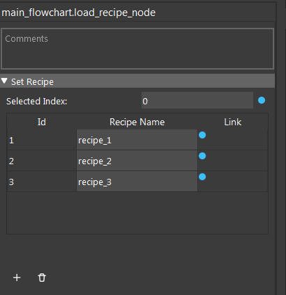This screenshot has width=286, height=295.
Task: Click the Set Recipe section title
Action: click(32, 82)
